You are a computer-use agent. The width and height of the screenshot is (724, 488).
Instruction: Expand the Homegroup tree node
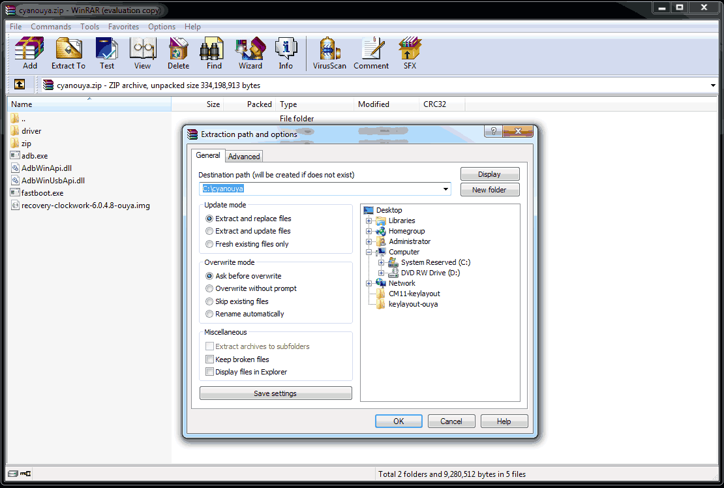tap(369, 232)
